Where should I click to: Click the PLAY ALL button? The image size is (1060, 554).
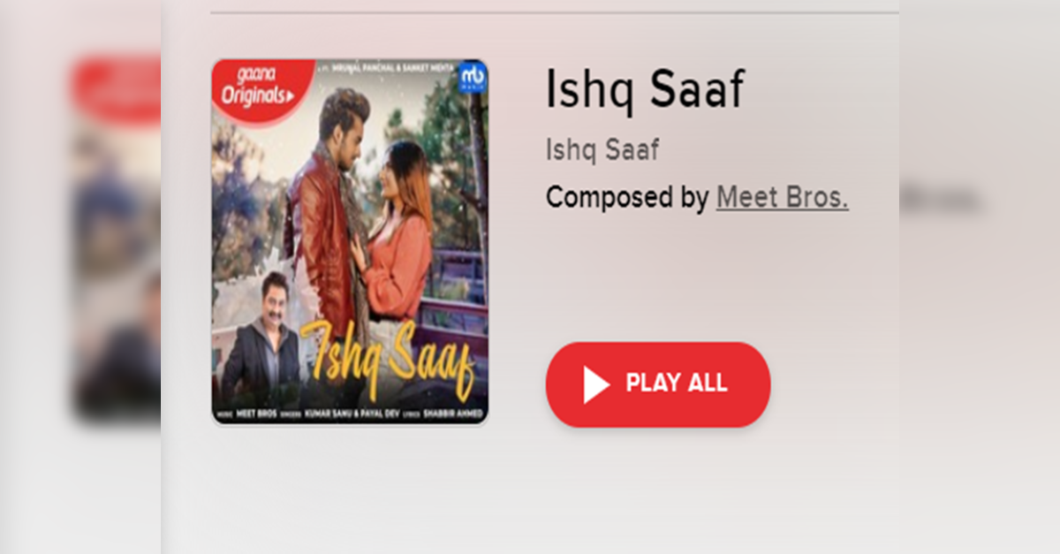point(658,384)
